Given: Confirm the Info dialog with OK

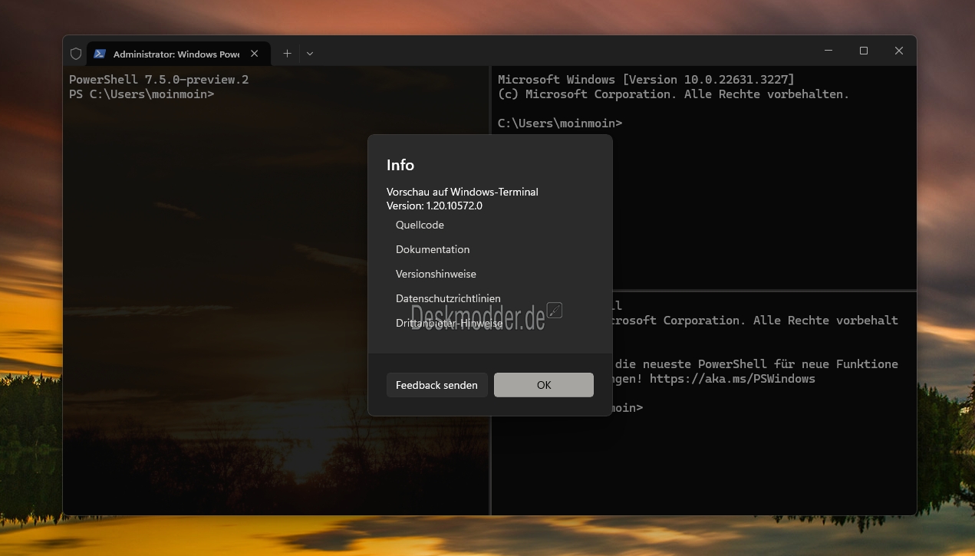Looking at the screenshot, I should [x=544, y=385].
